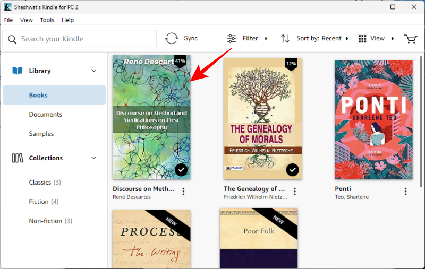Viewport: 425px width, 269px height.
Task: Open the Fiction (4) collection
Action: pos(44,202)
